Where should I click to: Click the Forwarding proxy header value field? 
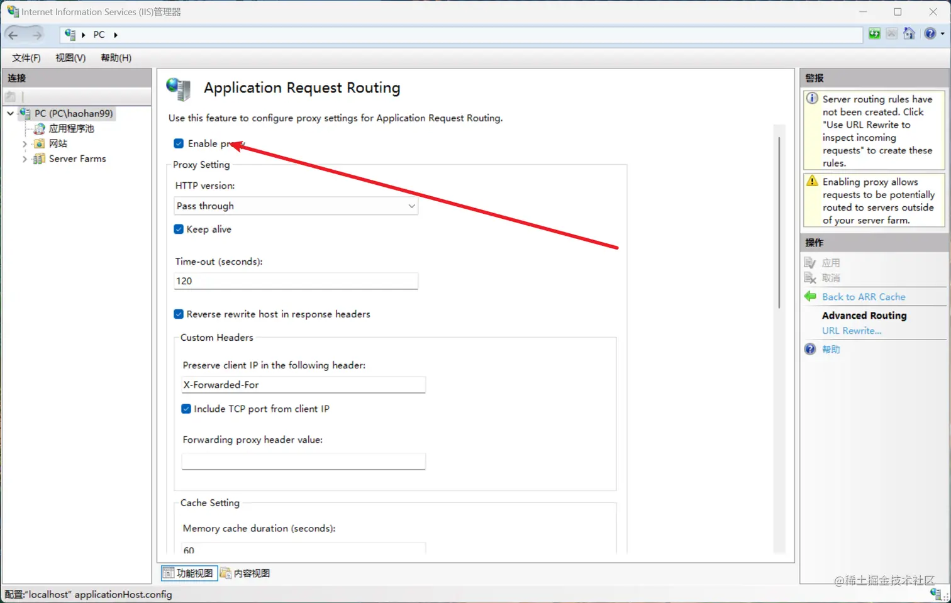tap(303, 461)
